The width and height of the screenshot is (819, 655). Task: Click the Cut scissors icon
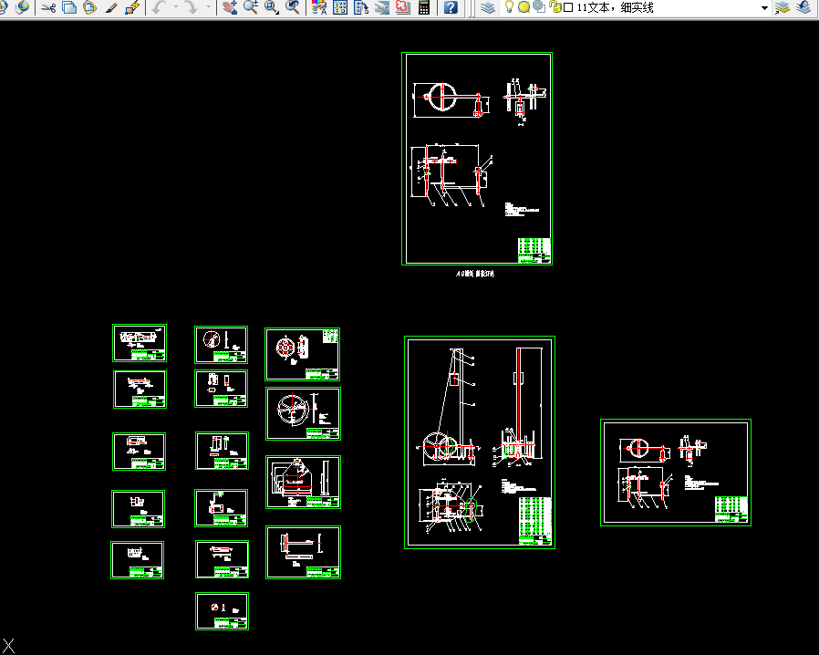48,7
